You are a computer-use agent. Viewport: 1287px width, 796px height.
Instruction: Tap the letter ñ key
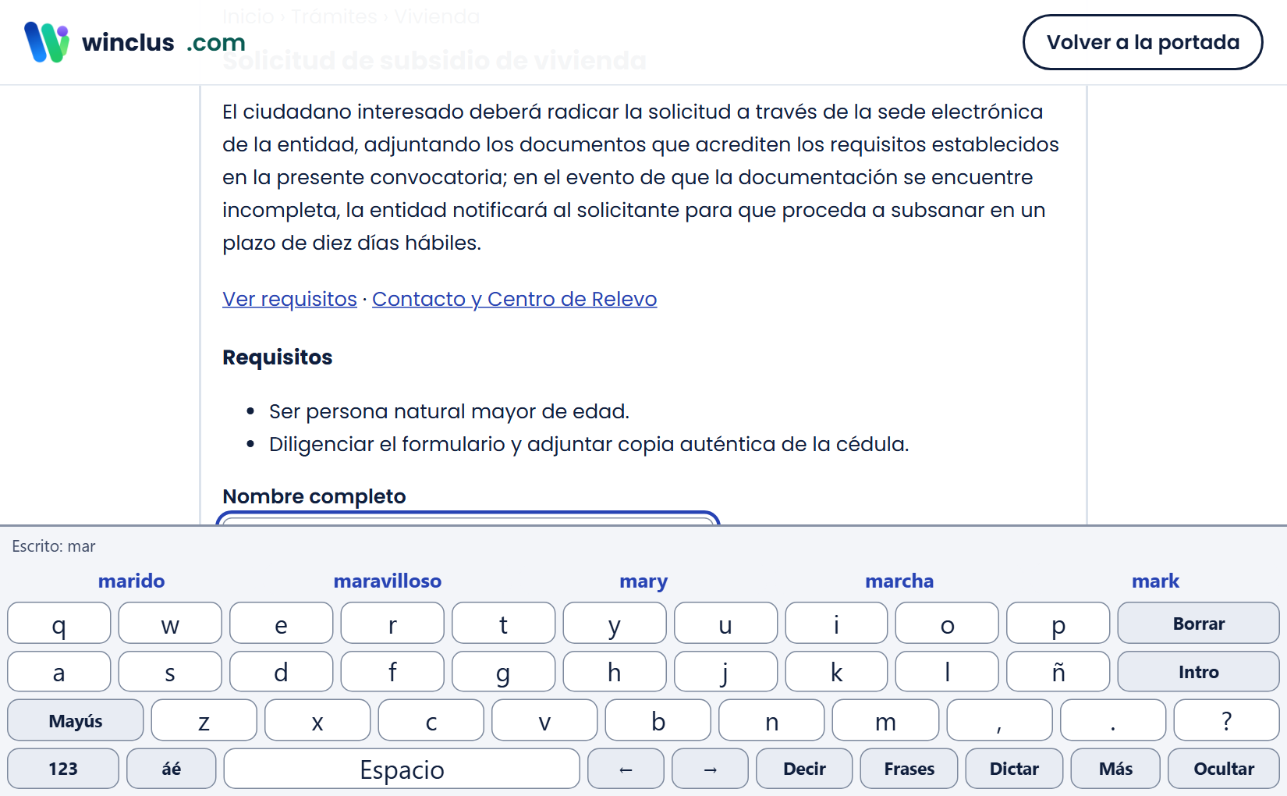pyautogui.click(x=1058, y=671)
